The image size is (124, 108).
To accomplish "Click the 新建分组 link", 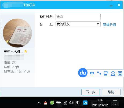I will (110, 24).
